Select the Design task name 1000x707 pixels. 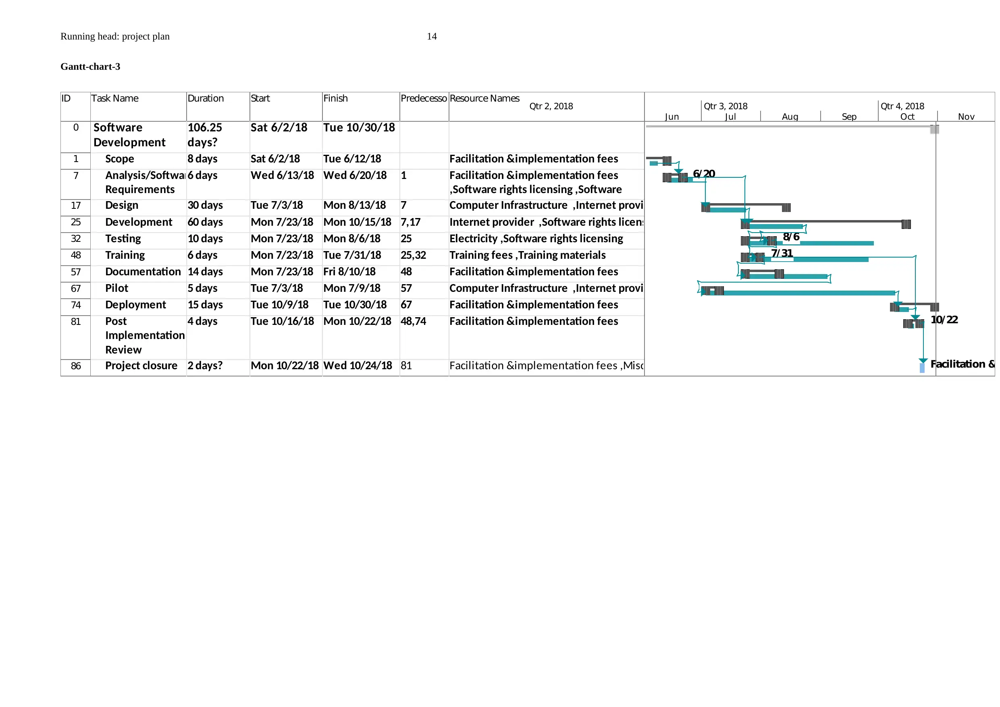pyautogui.click(x=122, y=205)
